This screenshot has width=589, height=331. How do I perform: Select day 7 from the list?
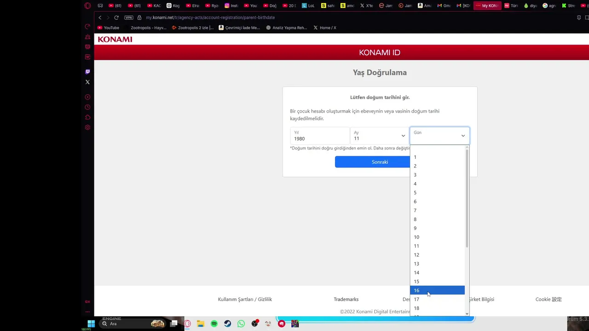[437, 210]
